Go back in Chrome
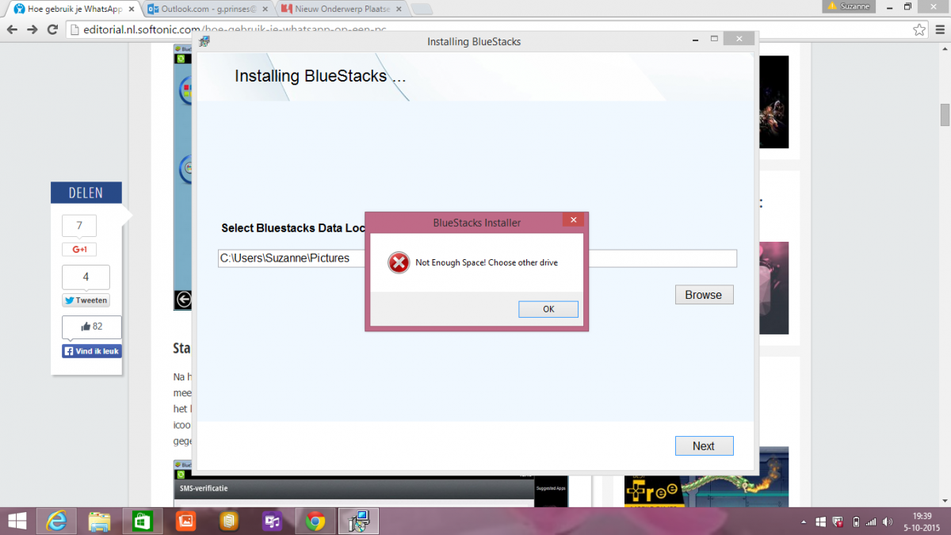The width and height of the screenshot is (951, 535). [12, 29]
